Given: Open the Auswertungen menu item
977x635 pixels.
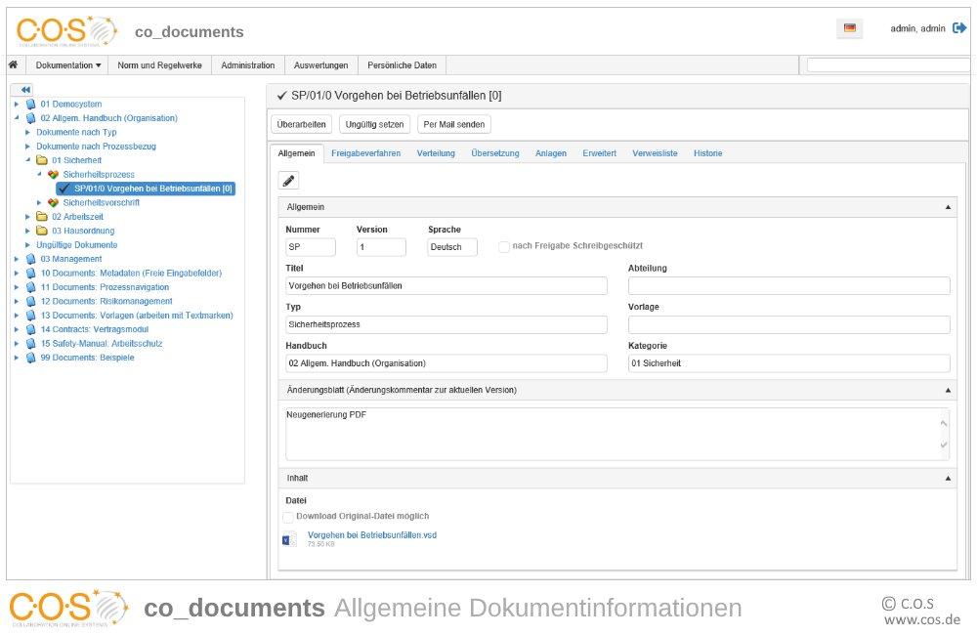Looking at the screenshot, I should 320,64.
